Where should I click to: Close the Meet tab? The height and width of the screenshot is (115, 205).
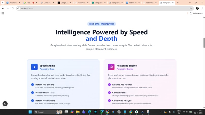point(37,3)
